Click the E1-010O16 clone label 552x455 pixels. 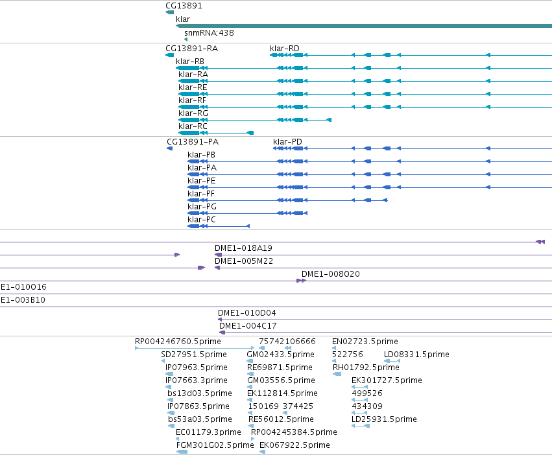coord(23,287)
